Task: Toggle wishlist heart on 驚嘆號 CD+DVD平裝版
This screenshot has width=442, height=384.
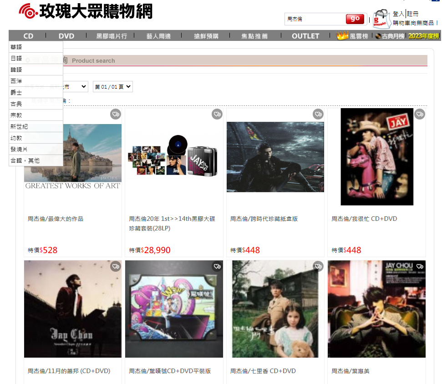Action: [217, 266]
